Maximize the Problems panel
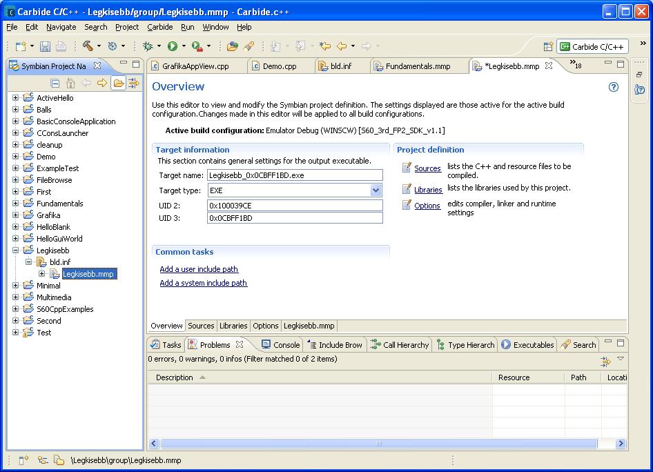The height and width of the screenshot is (472, 653). tap(621, 343)
